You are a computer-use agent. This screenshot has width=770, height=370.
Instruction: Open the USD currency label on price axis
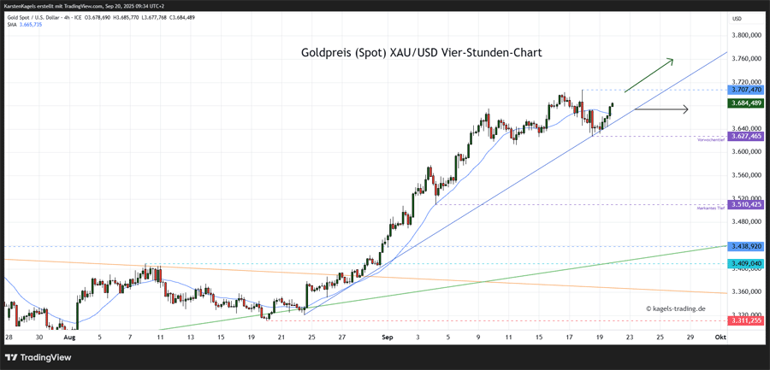point(737,18)
